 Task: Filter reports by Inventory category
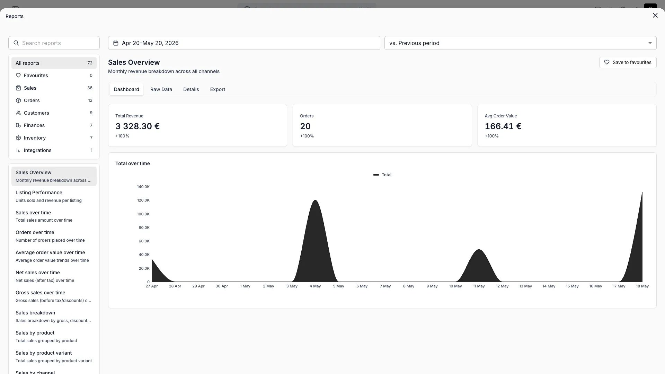pos(54,138)
